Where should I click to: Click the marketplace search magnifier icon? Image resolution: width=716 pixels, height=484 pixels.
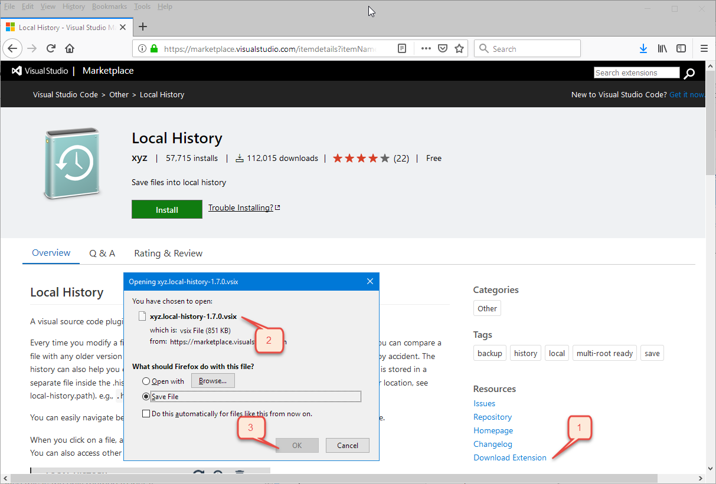click(x=689, y=74)
